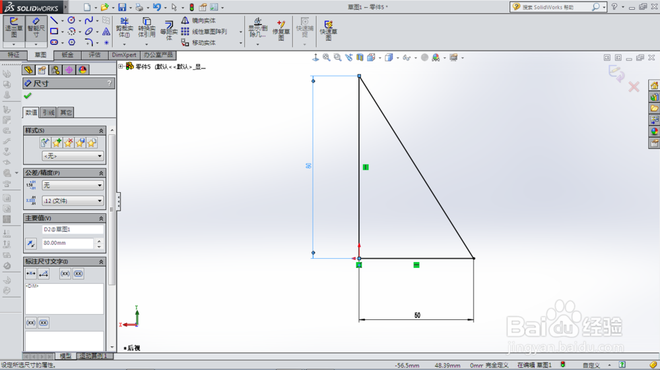Switch to the 数值 (Value) tab
660x370 pixels.
point(31,112)
